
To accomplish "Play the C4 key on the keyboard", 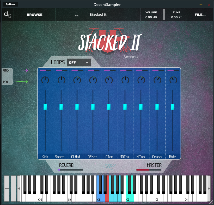I will 186,198.
